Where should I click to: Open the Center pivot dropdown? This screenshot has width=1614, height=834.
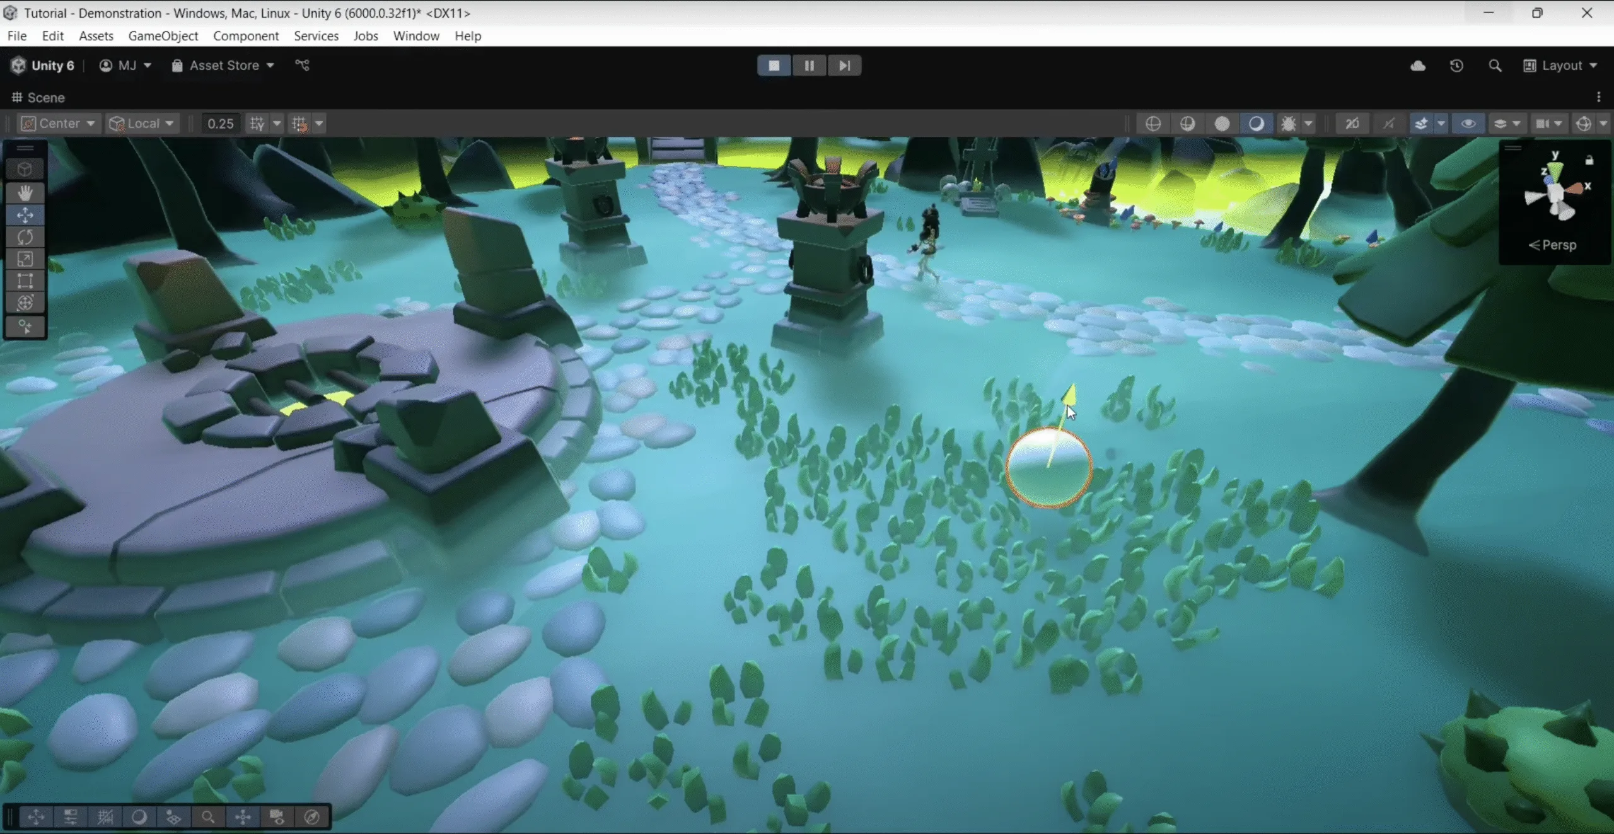59,124
